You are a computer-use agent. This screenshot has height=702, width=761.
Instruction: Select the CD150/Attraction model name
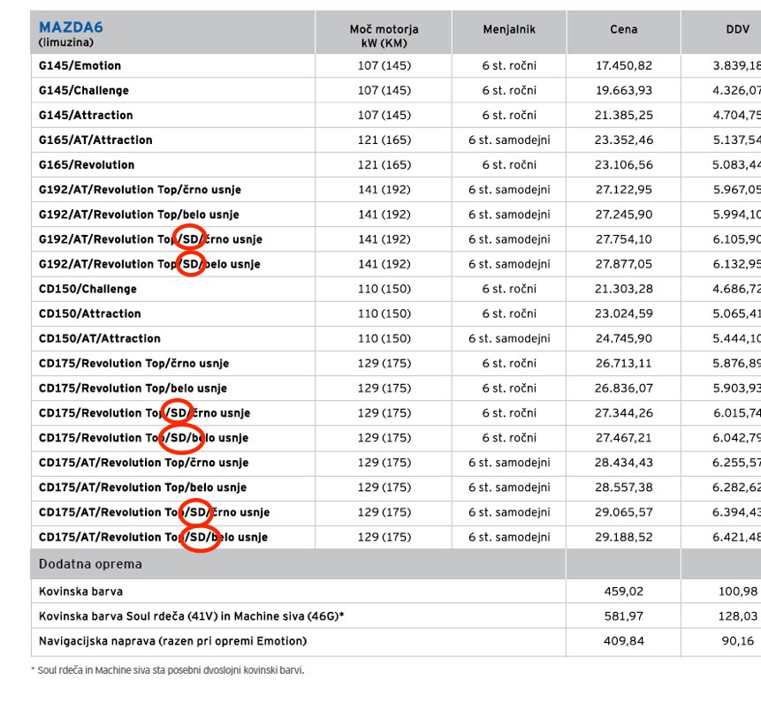tap(90, 313)
